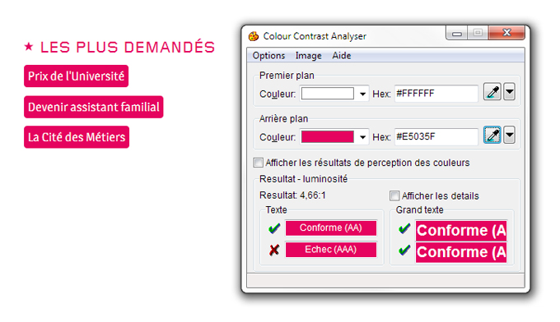Click the pink star before LES PLUS DEMANDÉS
Viewport: 560px width, 322px height.
click(x=29, y=46)
